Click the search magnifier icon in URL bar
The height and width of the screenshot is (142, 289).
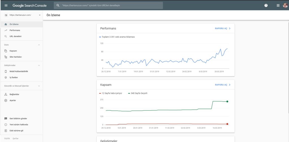point(58,6)
